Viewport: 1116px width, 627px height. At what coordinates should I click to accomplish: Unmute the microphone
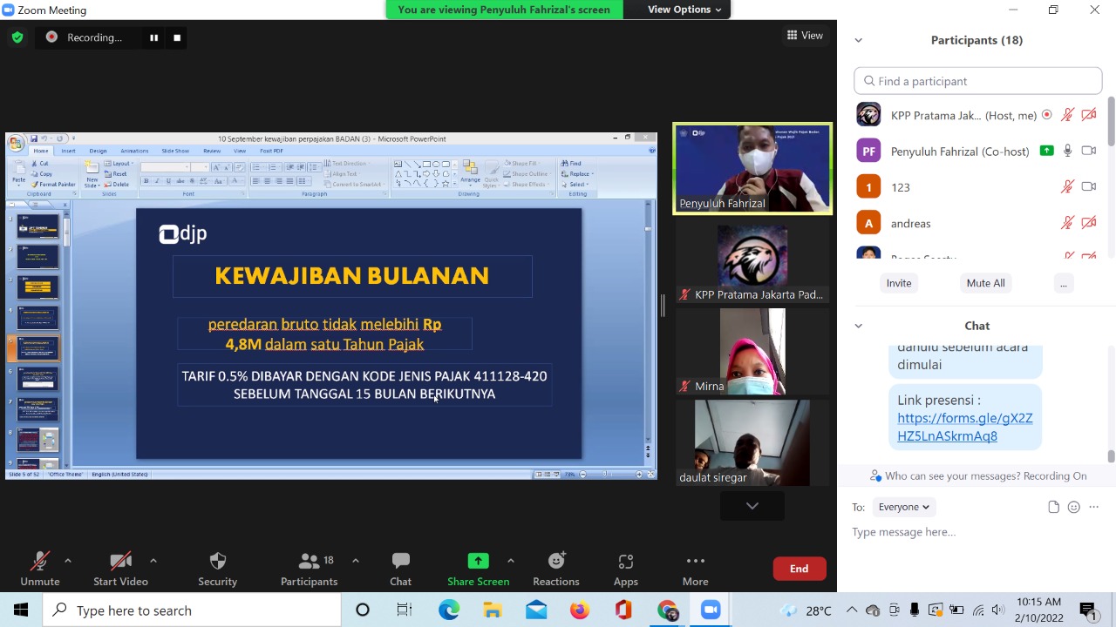tap(39, 569)
